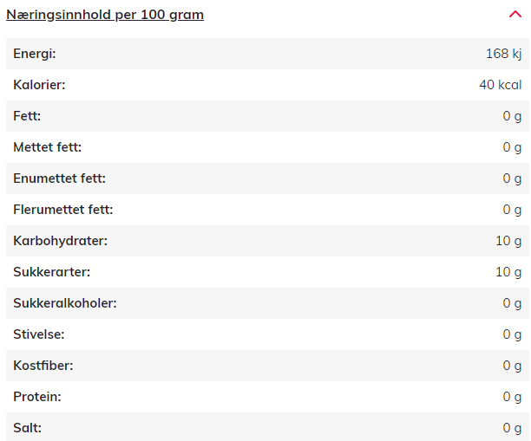This screenshot has width=531, height=441.
Task: Select the Karbohydrater row label
Action: point(60,241)
